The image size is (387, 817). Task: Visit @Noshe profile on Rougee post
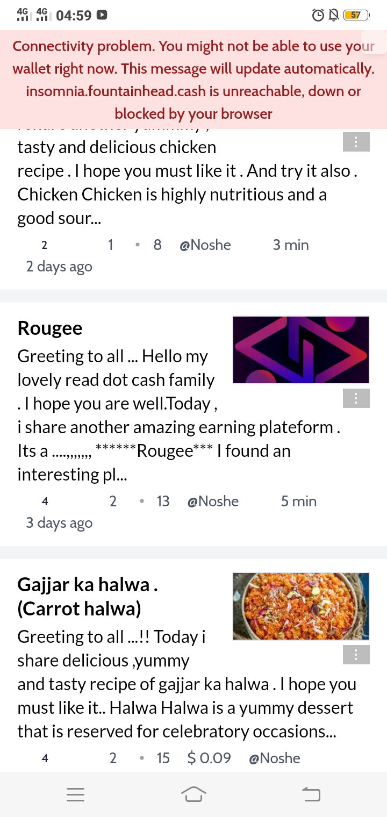pyautogui.click(x=213, y=501)
